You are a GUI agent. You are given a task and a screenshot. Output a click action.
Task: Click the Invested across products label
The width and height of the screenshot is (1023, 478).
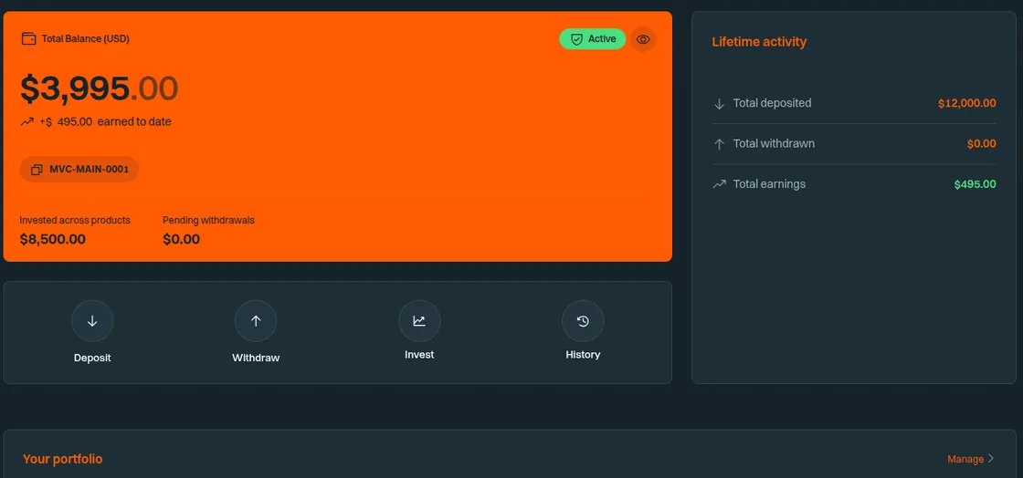[75, 220]
